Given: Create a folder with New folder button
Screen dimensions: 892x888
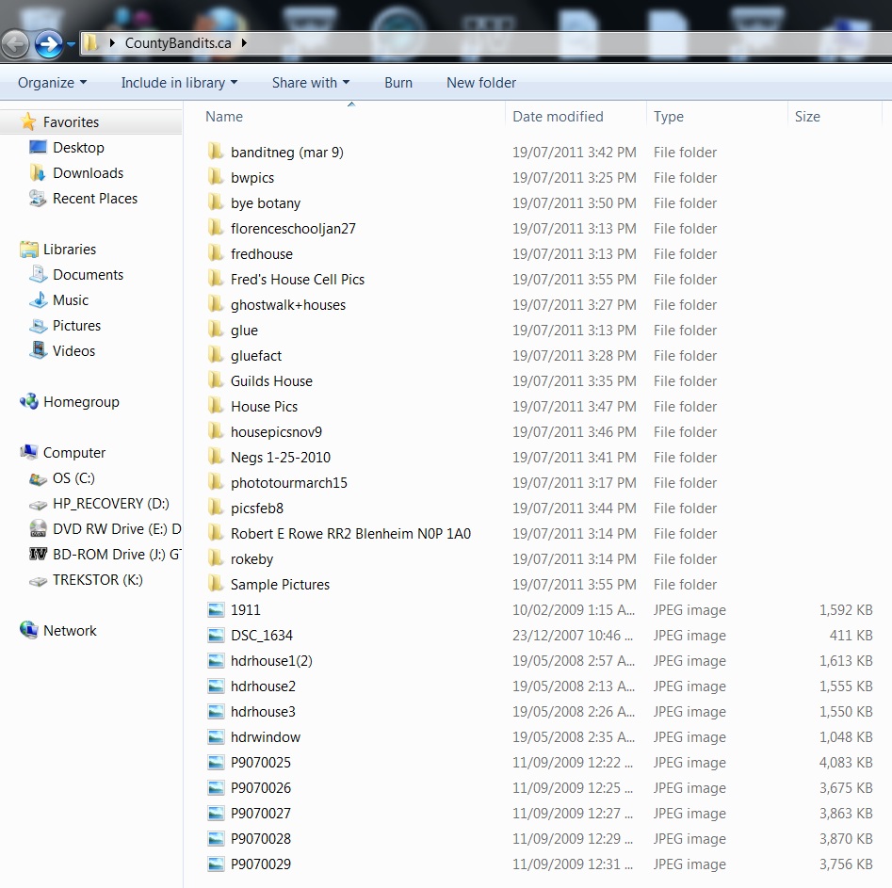Looking at the screenshot, I should [480, 83].
